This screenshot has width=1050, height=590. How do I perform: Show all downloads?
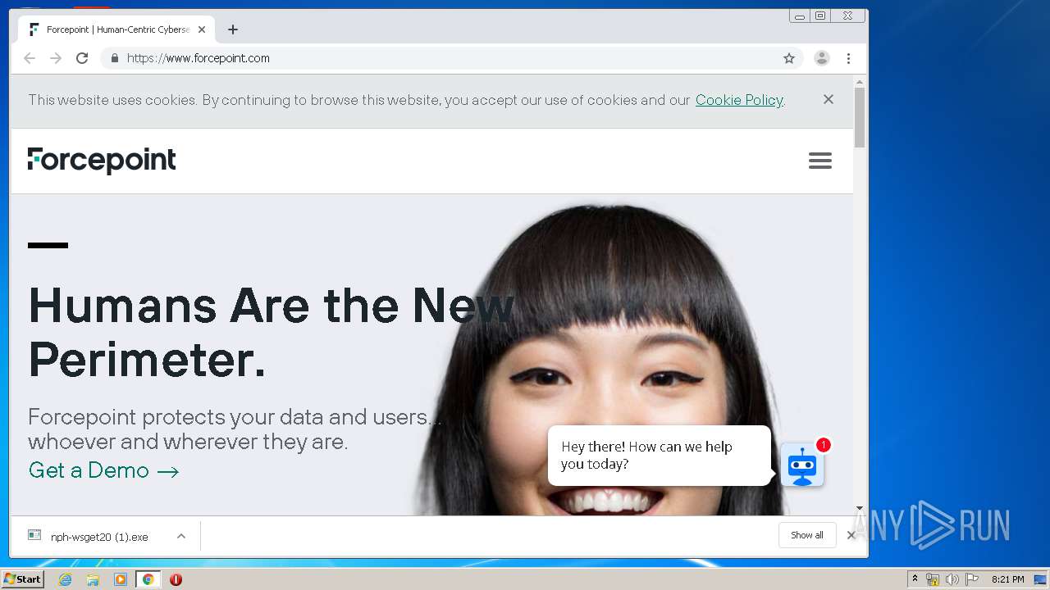click(807, 535)
